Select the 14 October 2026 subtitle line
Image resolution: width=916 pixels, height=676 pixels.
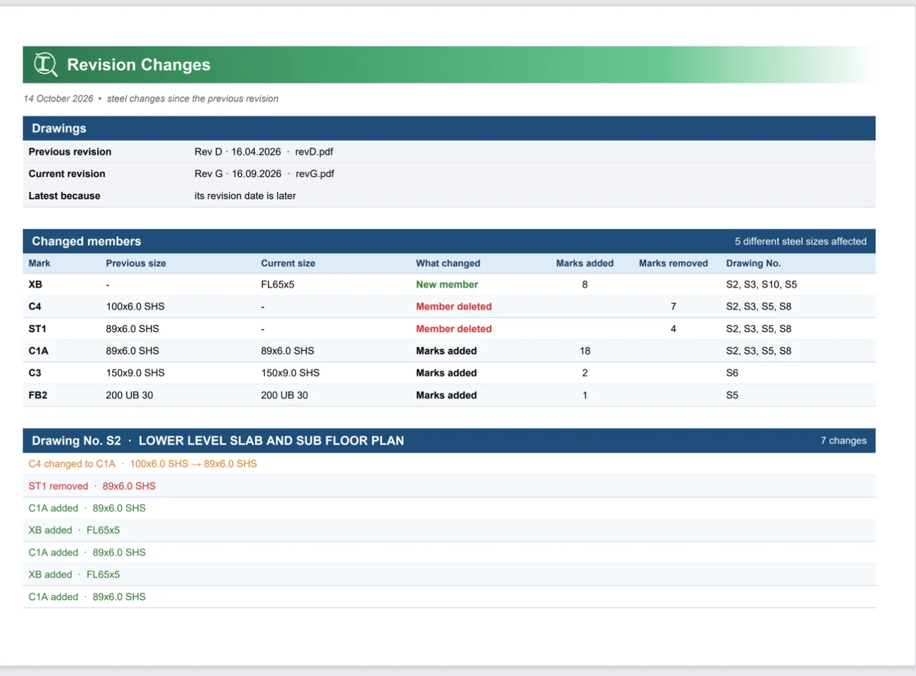click(x=151, y=99)
